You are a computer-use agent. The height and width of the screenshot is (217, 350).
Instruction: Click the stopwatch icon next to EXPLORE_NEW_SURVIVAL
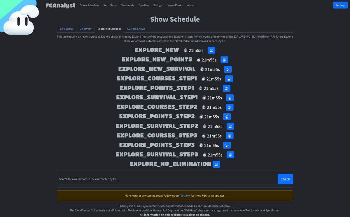click(x=202, y=69)
